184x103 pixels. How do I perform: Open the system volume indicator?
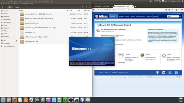click(166, 1)
